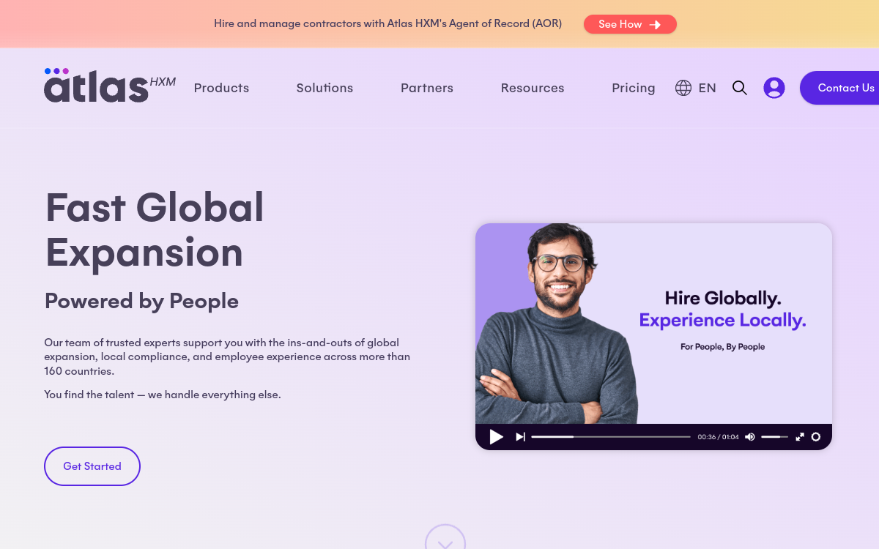Open the Partners menu
879x549 pixels.
(x=427, y=88)
